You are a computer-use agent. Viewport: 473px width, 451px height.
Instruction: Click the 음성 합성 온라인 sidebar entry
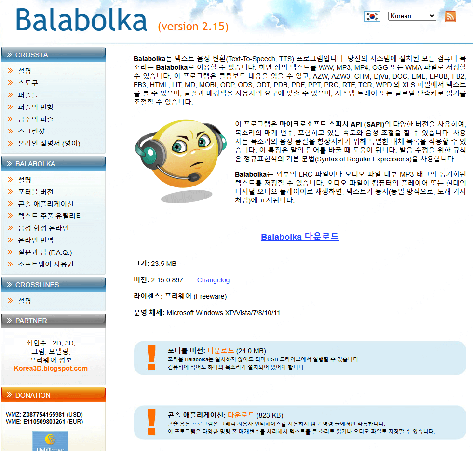point(43,228)
